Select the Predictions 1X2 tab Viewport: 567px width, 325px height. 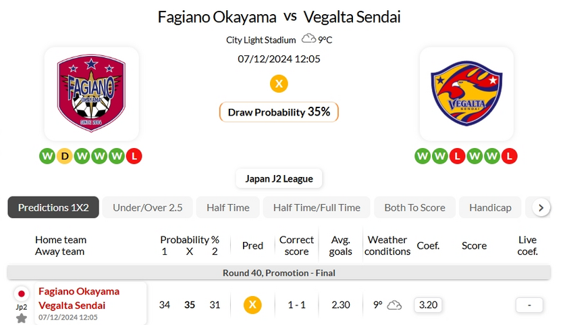53,207
